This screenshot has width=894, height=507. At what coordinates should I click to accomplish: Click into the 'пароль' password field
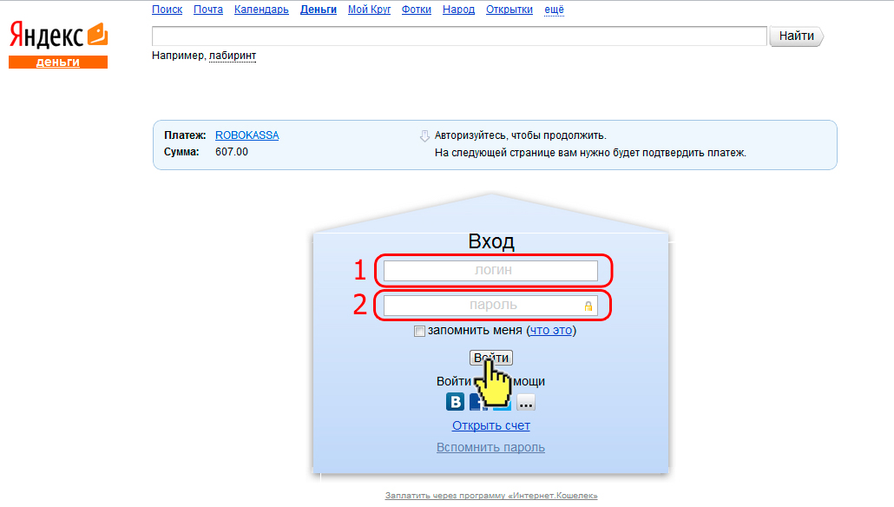click(x=482, y=306)
